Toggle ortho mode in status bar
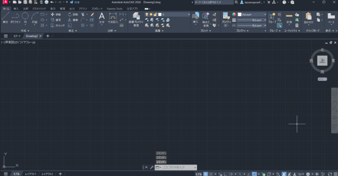 point(225,174)
